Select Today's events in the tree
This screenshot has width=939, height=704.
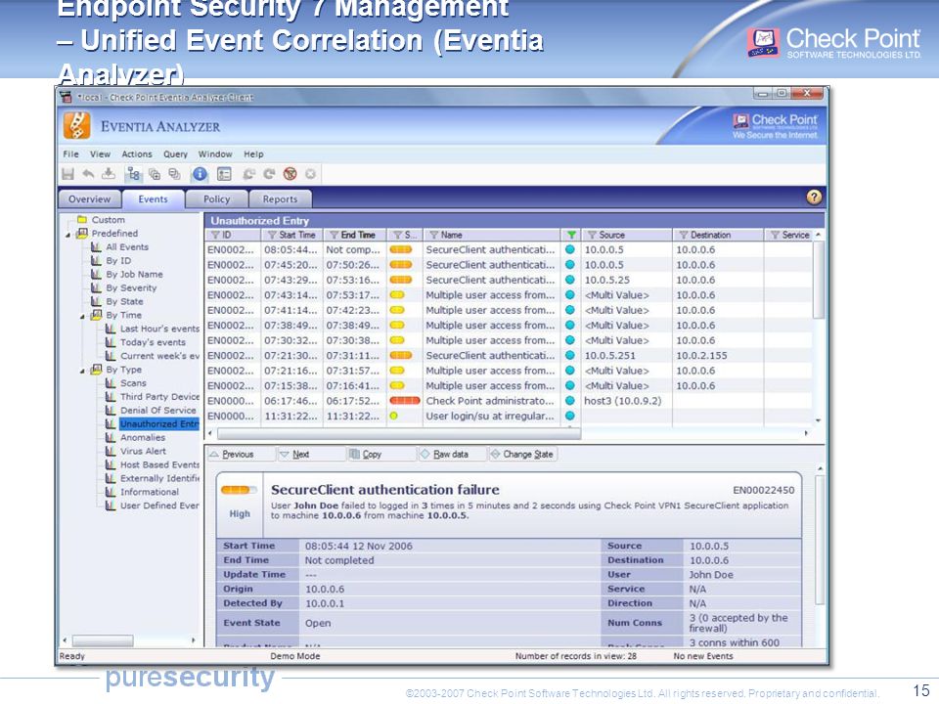click(x=153, y=343)
